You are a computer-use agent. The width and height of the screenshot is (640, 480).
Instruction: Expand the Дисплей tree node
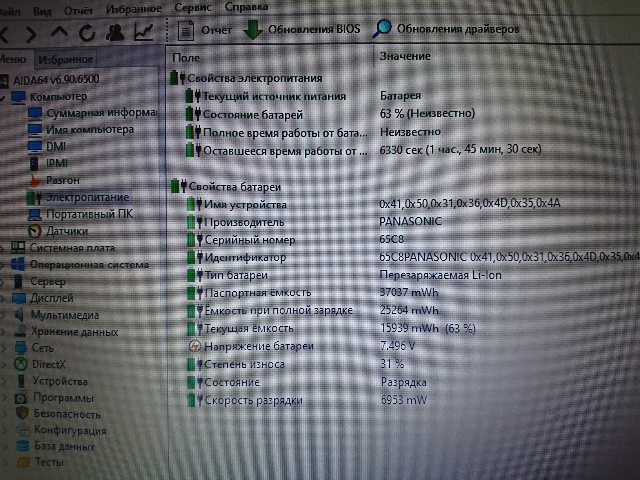coord(3,298)
